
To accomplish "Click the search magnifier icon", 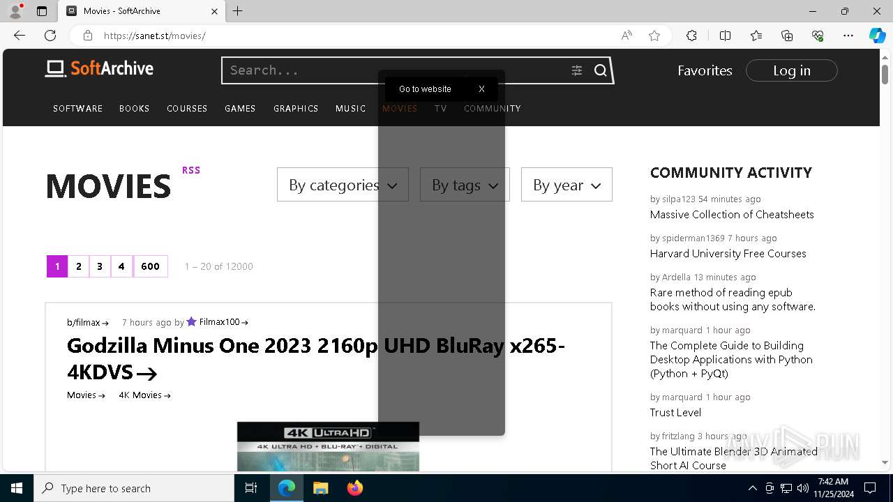I will click(x=601, y=70).
